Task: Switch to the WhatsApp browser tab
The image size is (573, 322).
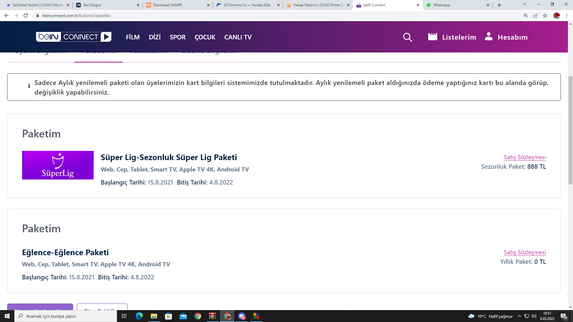Action: tap(458, 5)
